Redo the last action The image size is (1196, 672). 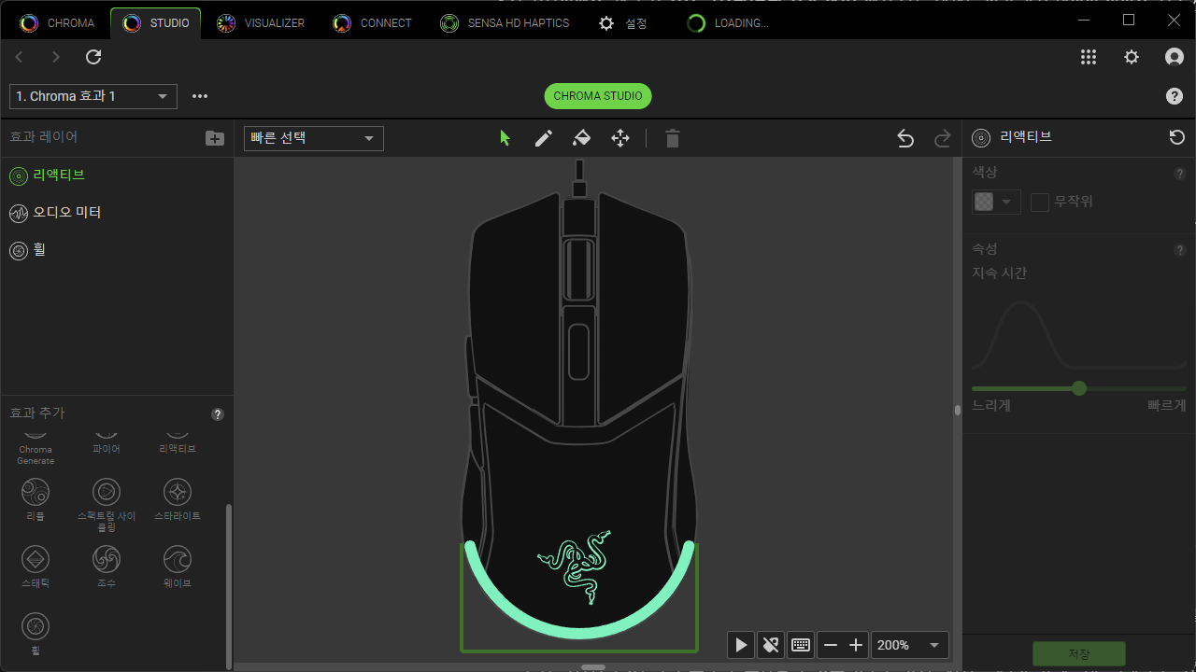(x=943, y=138)
